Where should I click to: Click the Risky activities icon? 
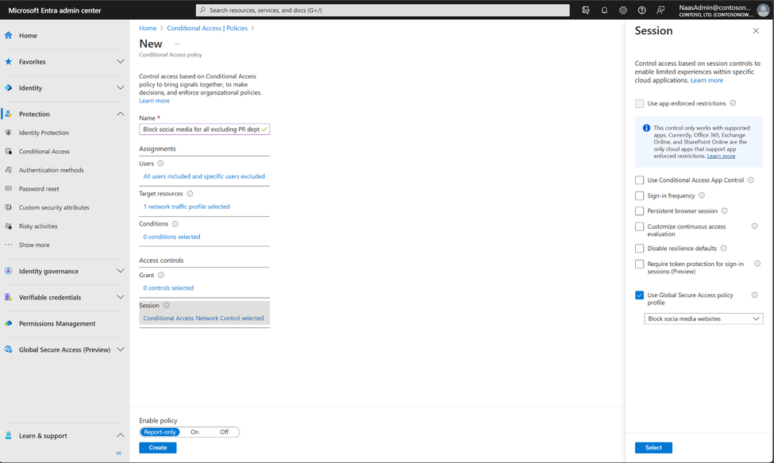pyautogui.click(x=9, y=226)
